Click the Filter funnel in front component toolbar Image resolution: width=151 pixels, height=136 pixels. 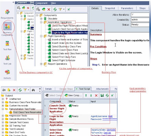60,9
